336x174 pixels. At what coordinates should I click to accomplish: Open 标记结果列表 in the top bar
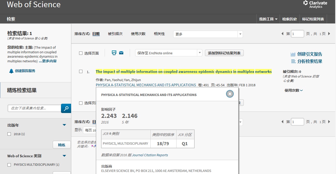tap(313, 19)
